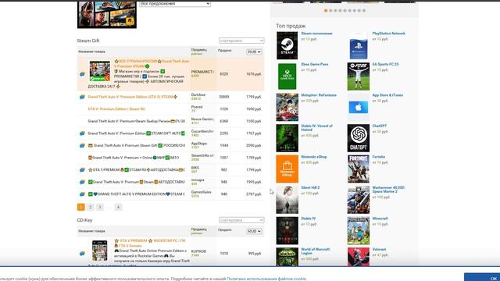Open the blue Apple logo card image
This screenshot has height=281, width=500.
coord(359,108)
